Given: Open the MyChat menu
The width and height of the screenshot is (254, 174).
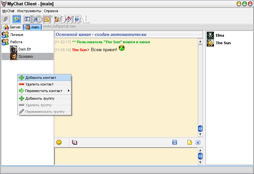Looking at the screenshot, I should (8, 11).
